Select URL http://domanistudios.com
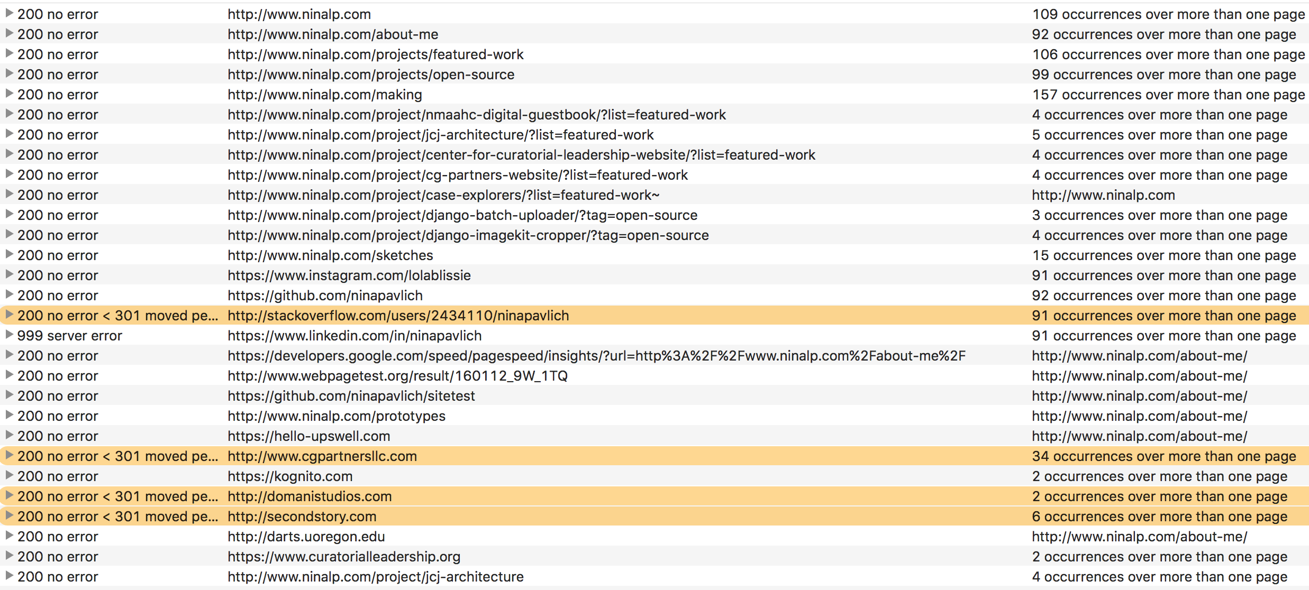1309x590 pixels. point(310,496)
